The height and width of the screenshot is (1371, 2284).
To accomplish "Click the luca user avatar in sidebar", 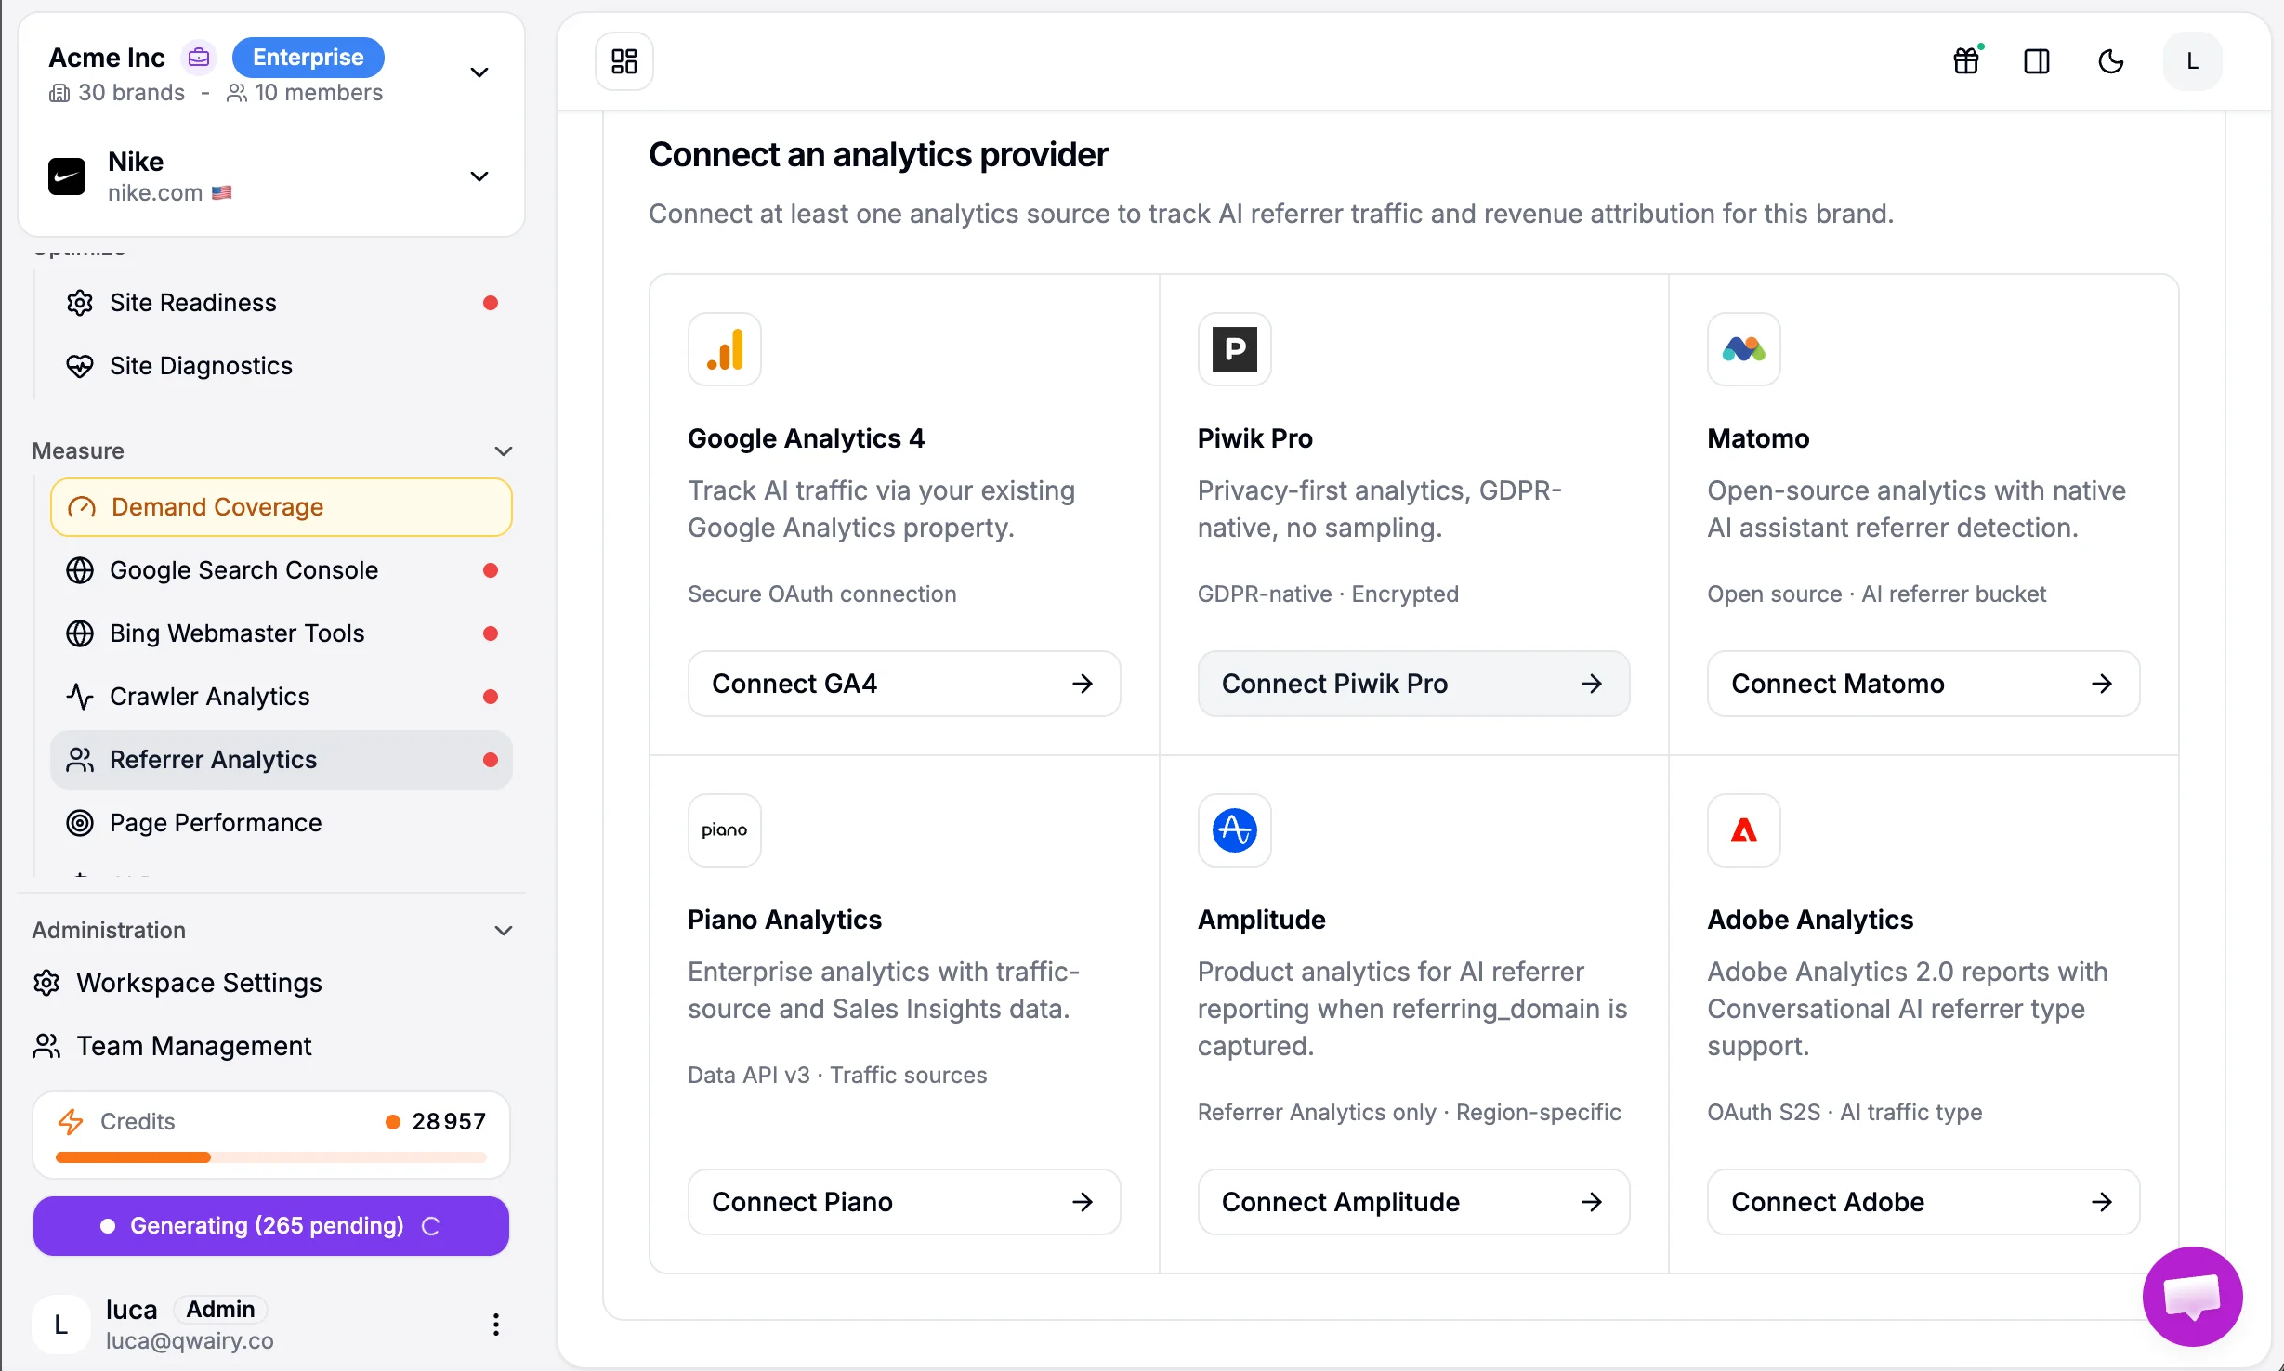I will 61,1325.
